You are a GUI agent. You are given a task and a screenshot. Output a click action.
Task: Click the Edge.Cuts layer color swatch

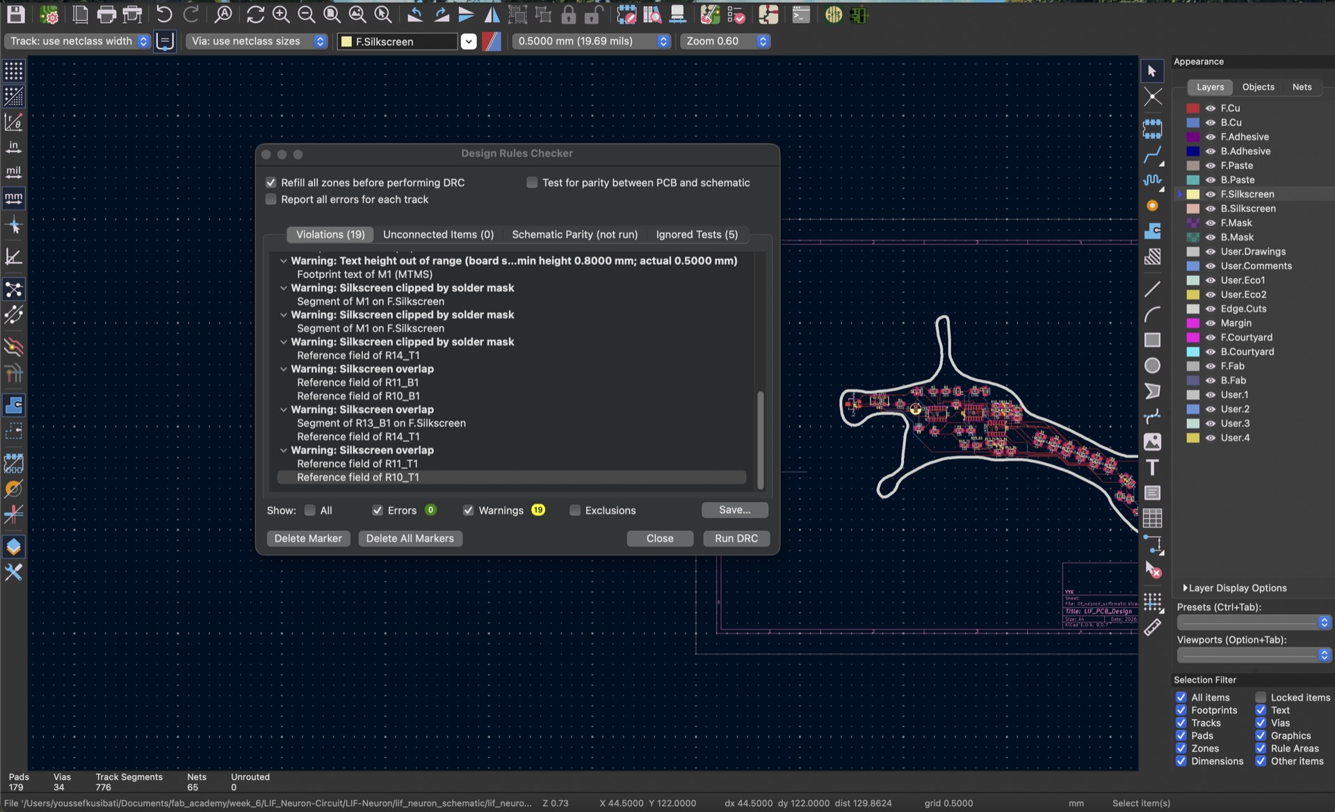[x=1193, y=309]
